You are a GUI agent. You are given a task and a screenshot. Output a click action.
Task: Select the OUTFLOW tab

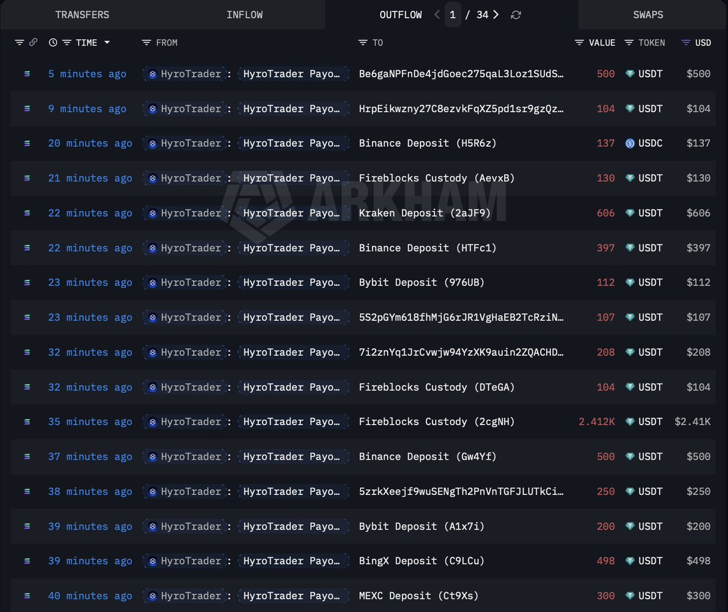click(400, 15)
